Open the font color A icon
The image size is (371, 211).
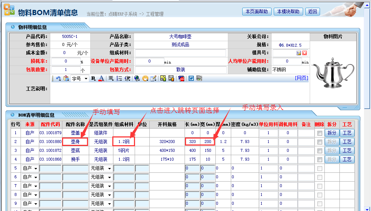(x=101, y=78)
